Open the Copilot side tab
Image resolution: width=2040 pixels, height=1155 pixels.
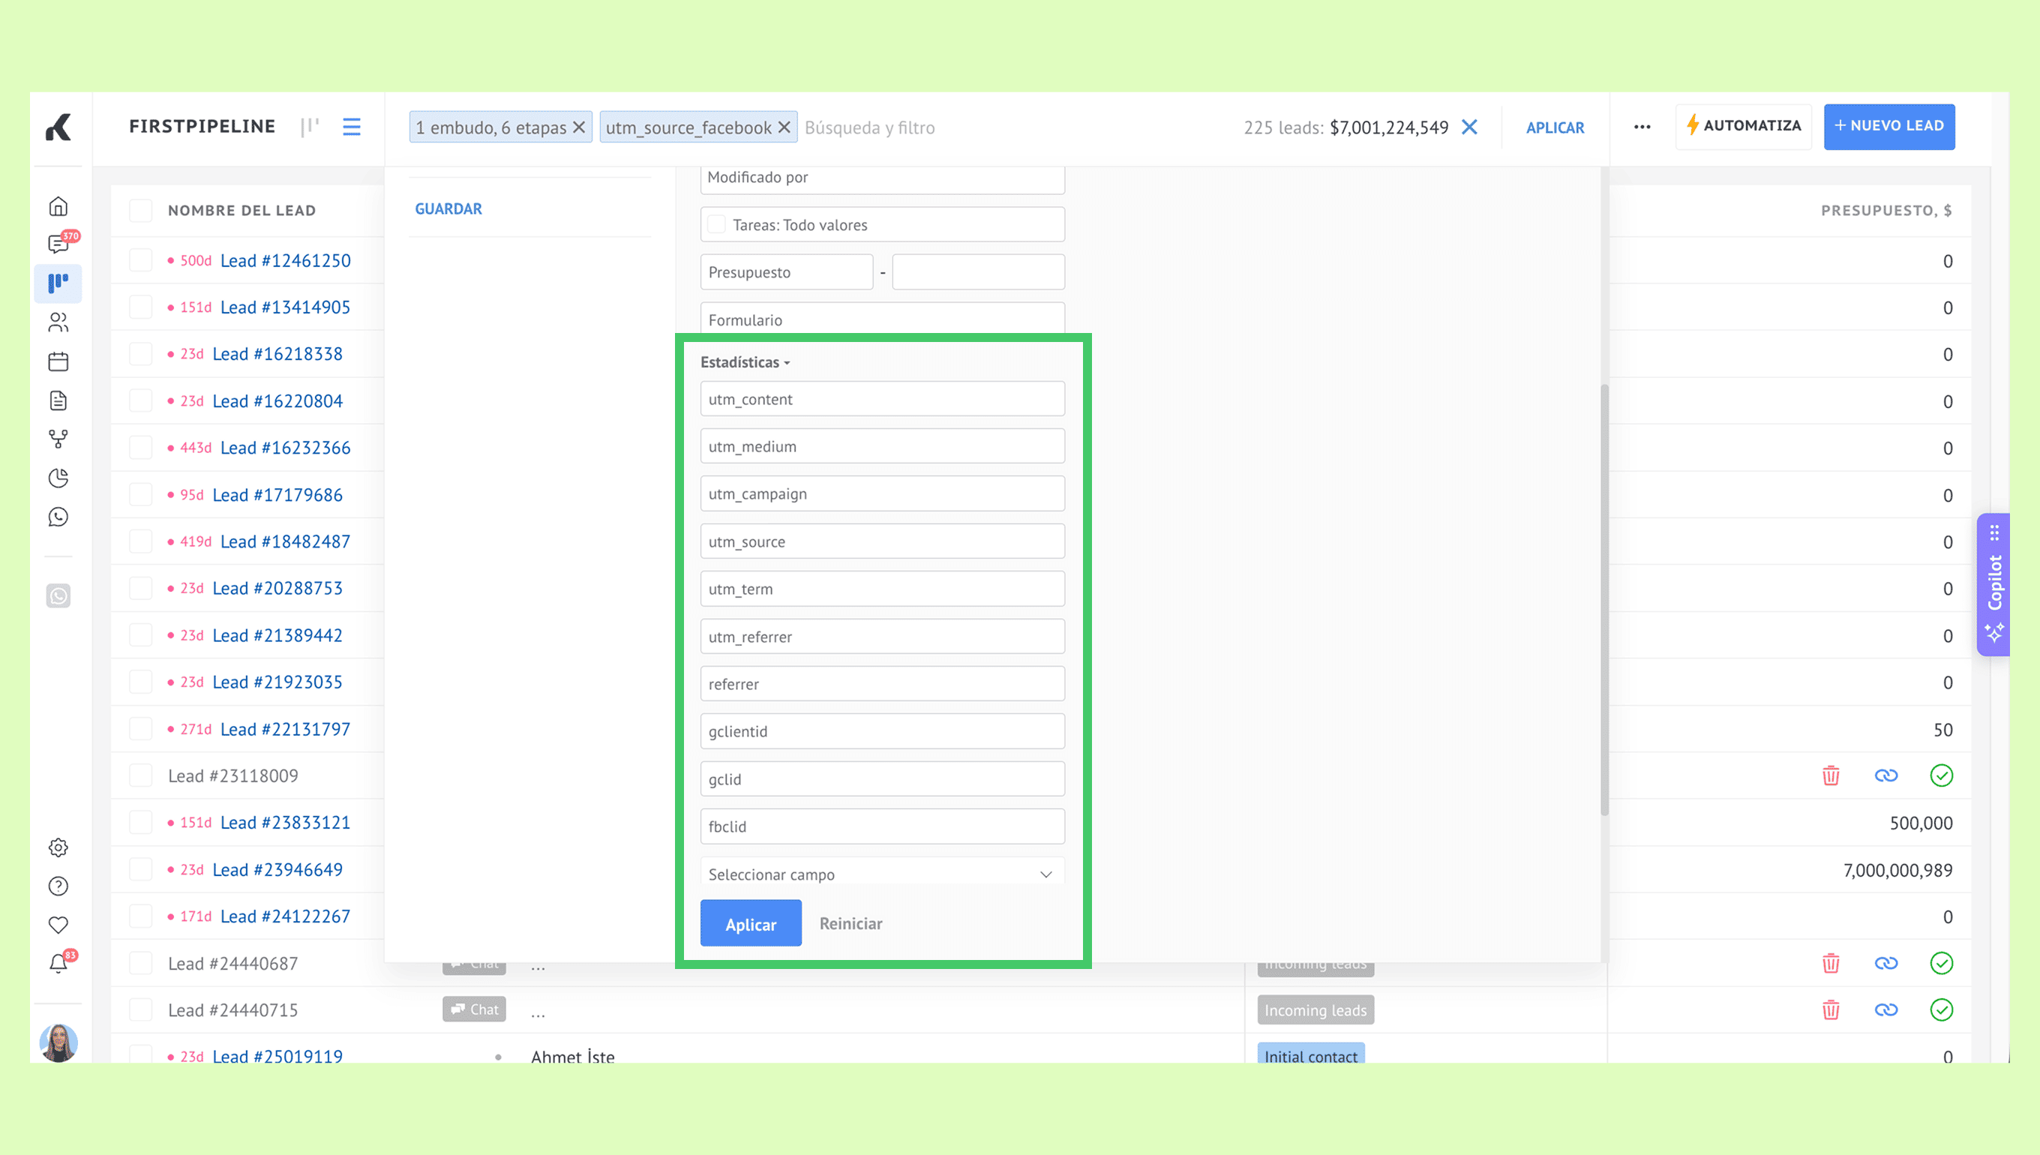point(1994,583)
